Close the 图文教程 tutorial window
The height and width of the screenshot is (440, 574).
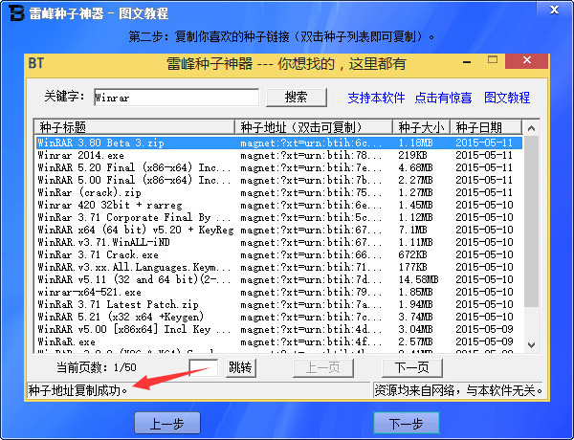554,10
